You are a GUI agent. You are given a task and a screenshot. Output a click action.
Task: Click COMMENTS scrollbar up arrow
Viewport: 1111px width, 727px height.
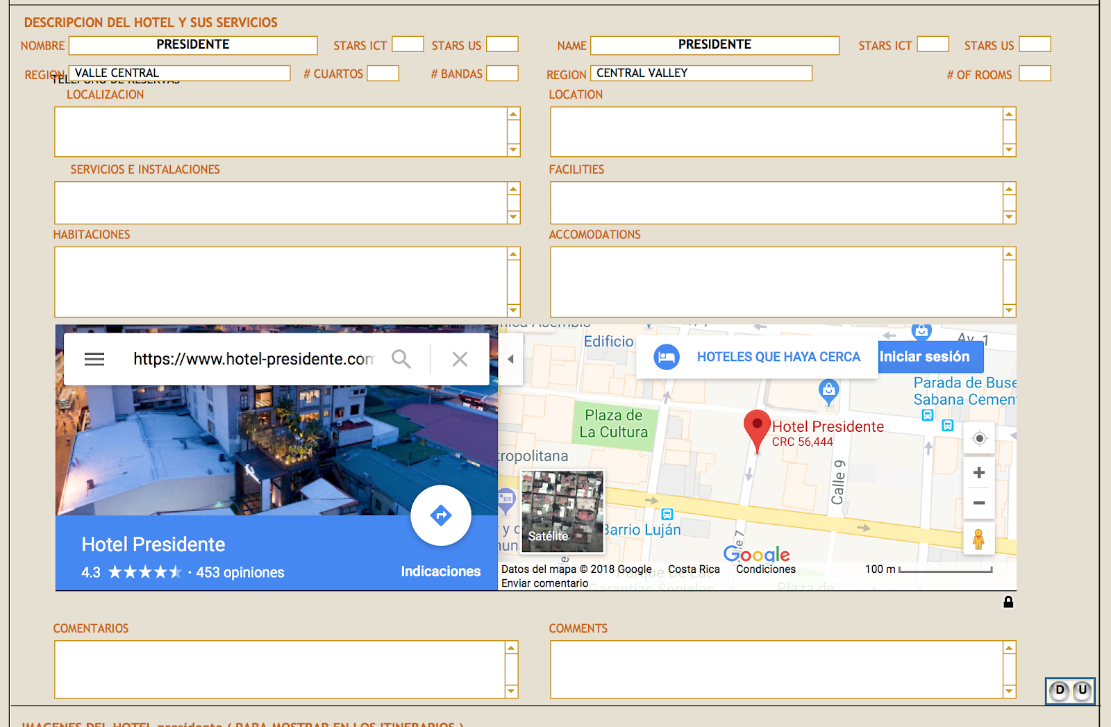pos(1010,648)
